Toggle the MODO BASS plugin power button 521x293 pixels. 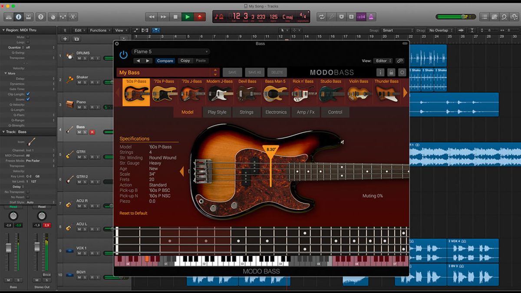point(124,55)
